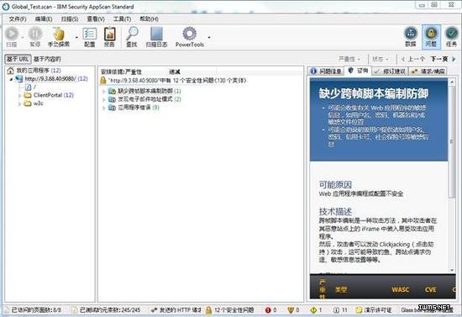Click the 已访问的页面数: 8/8 status entry

tap(33, 310)
